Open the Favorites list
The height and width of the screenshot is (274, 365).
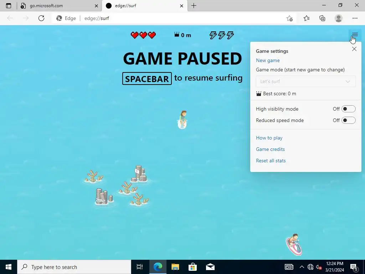pyautogui.click(x=306, y=18)
